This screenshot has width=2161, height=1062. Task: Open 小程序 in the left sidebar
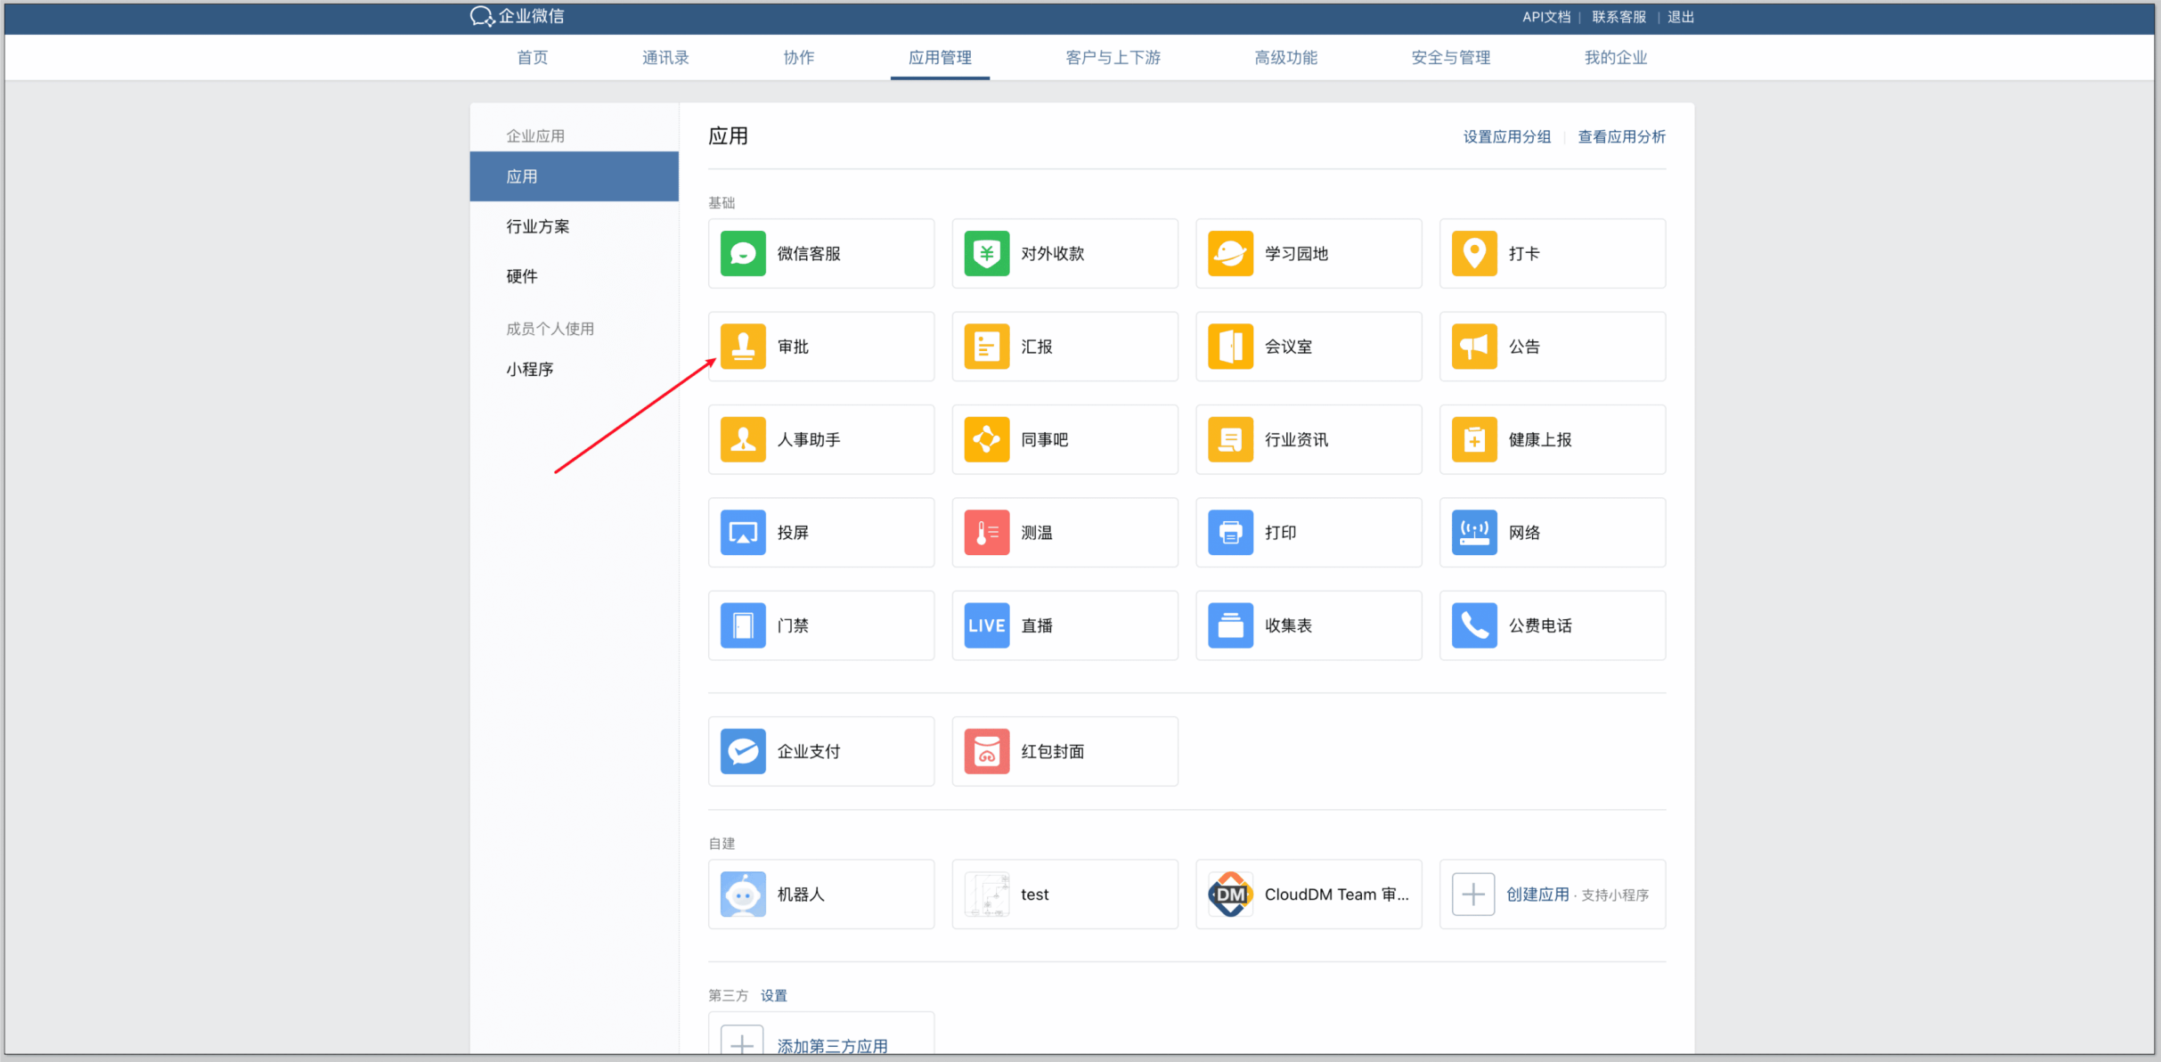point(530,369)
